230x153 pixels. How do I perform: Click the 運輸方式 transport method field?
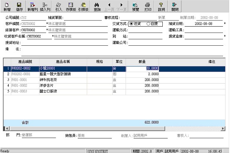[145, 30]
